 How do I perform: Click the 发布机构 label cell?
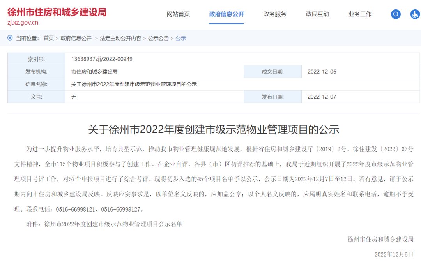click(x=37, y=72)
